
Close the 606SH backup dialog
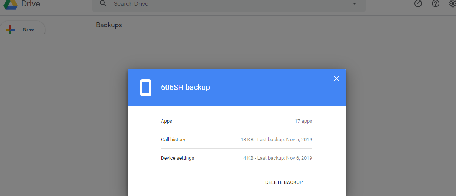coord(336,79)
